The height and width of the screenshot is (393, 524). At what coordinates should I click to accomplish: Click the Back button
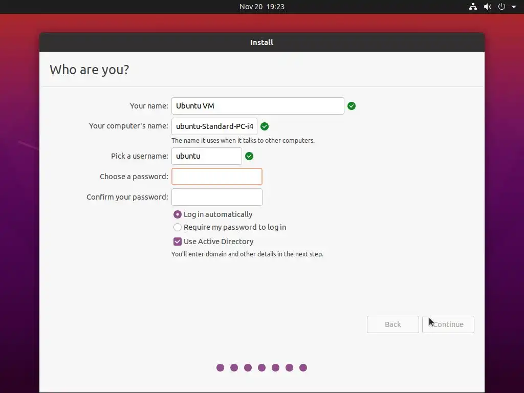[392, 324]
